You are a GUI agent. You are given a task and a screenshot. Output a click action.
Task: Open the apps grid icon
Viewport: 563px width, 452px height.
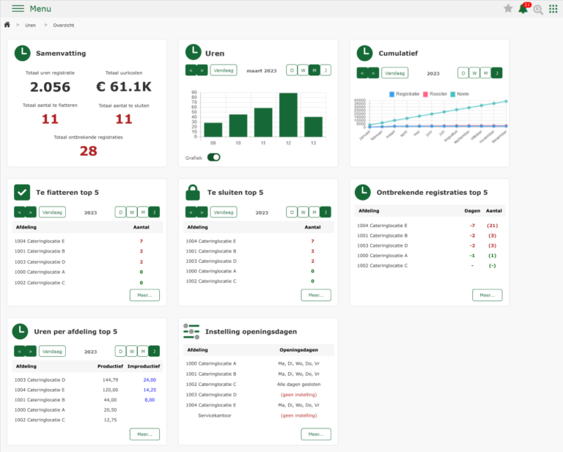coord(553,9)
